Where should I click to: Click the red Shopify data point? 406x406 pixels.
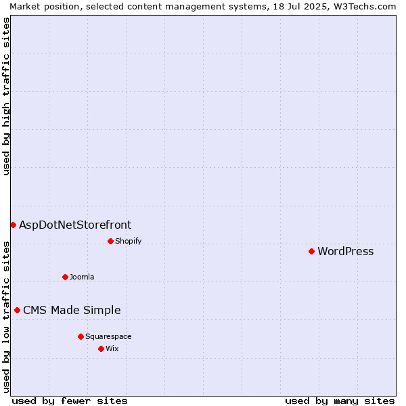point(110,242)
